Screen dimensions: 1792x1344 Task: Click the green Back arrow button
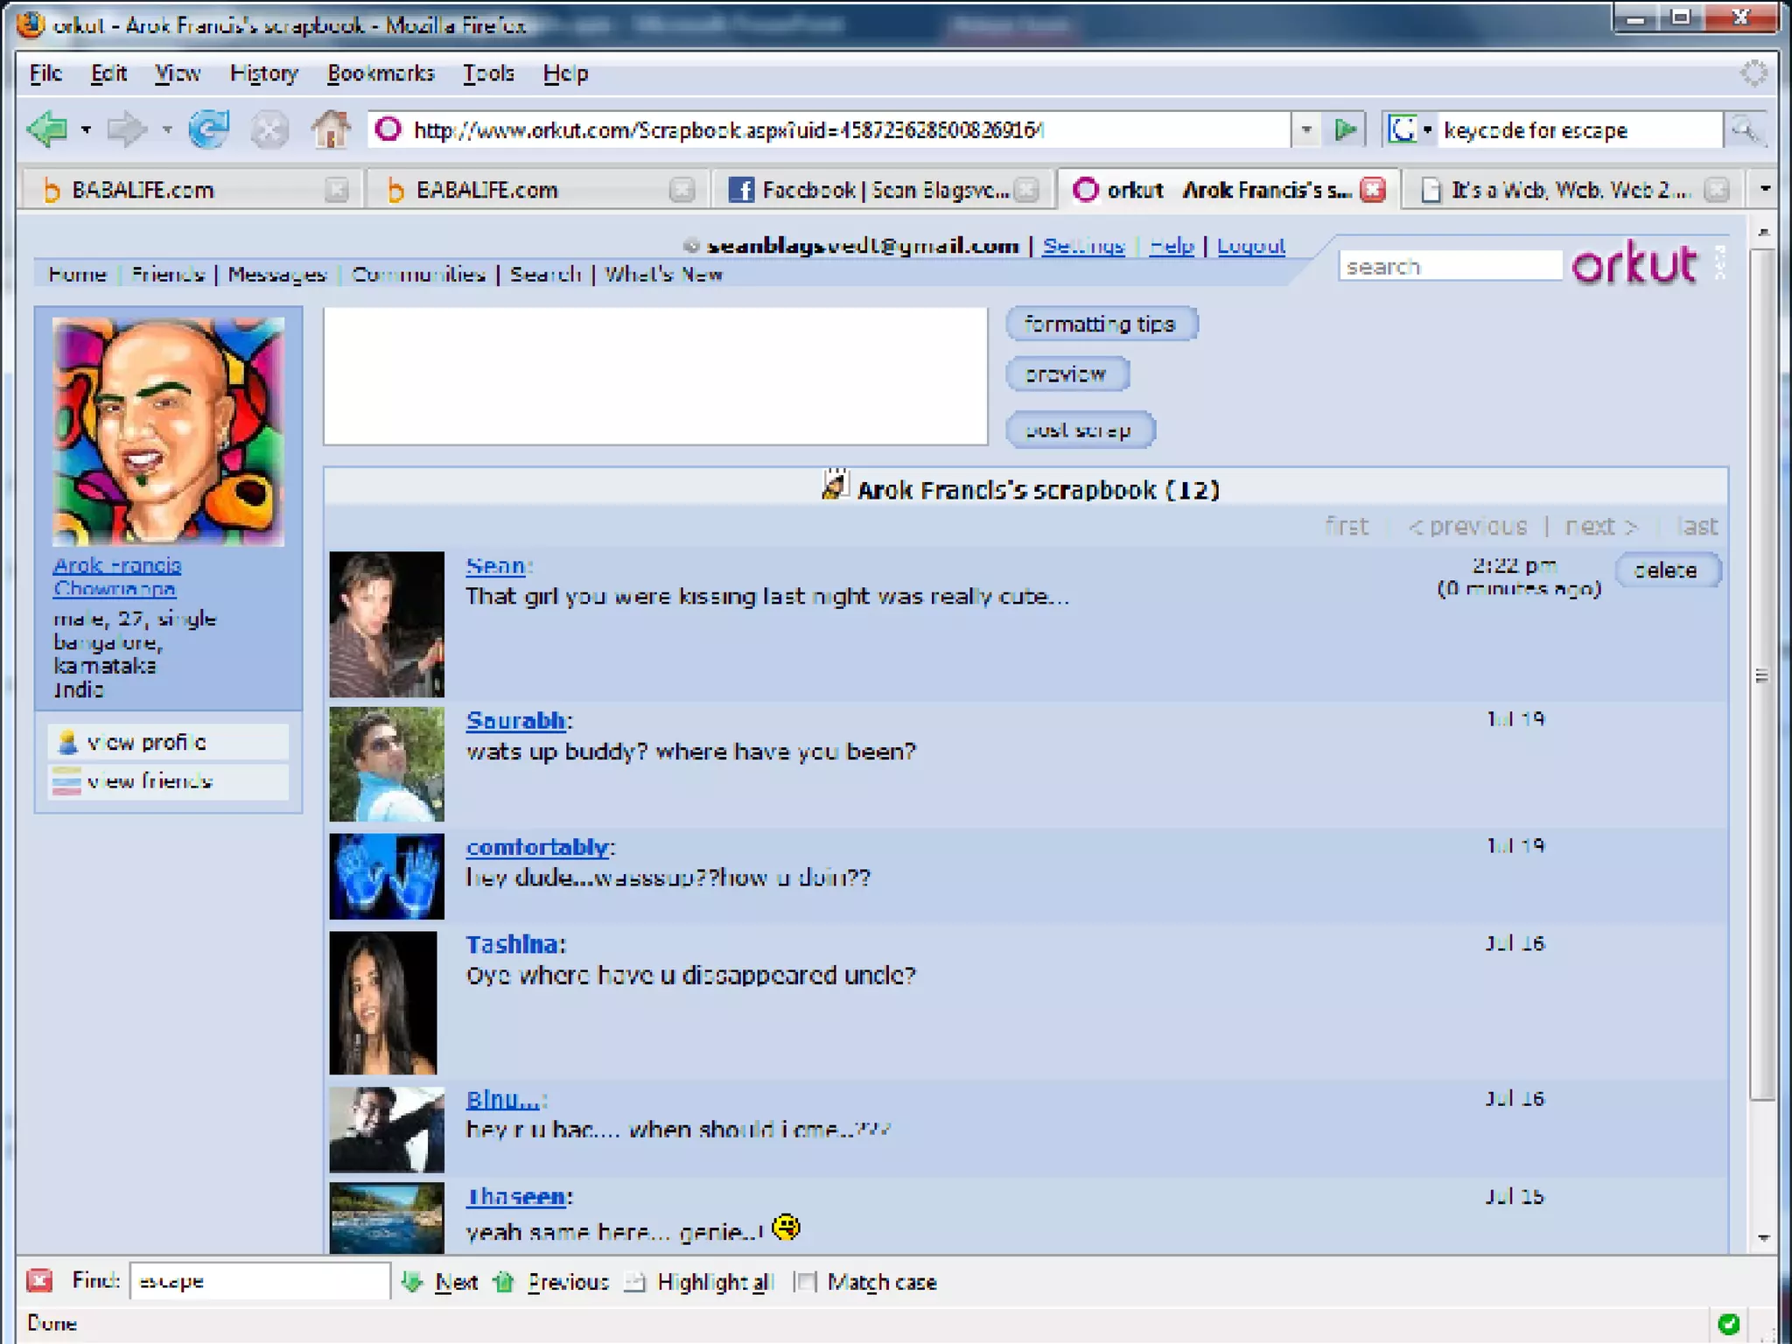(47, 129)
